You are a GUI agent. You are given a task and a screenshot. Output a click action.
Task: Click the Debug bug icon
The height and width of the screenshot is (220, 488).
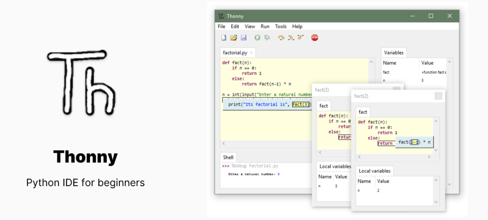[x=267, y=38]
